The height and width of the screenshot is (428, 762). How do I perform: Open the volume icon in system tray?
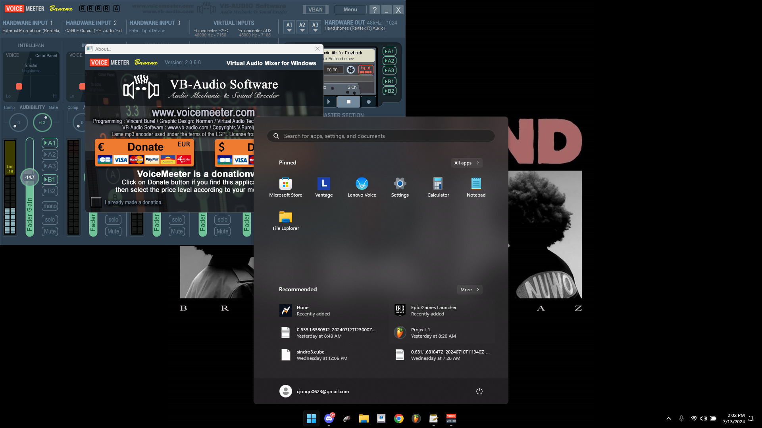[x=704, y=418]
